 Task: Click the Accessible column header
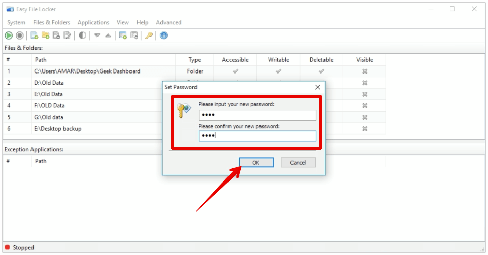[x=235, y=60]
